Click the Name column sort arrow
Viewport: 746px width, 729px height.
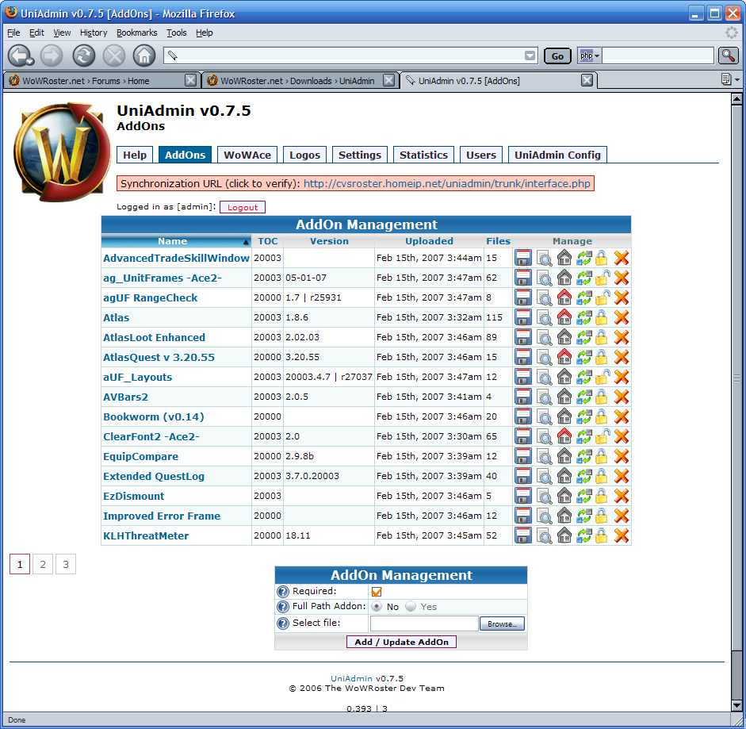246,242
